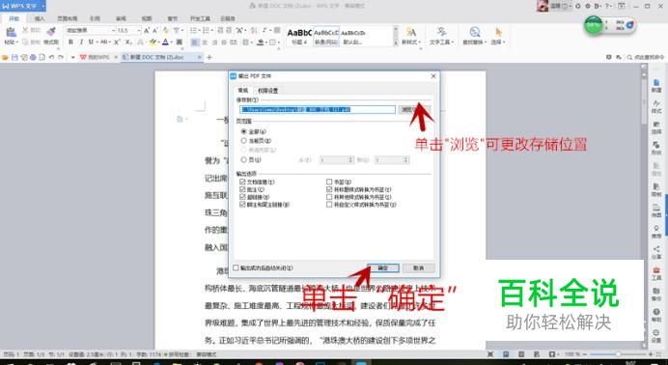Image resolution: width=668 pixels, height=365 pixels.
Task: Open the 引用 (References) ribbon tab
Action: (95, 18)
